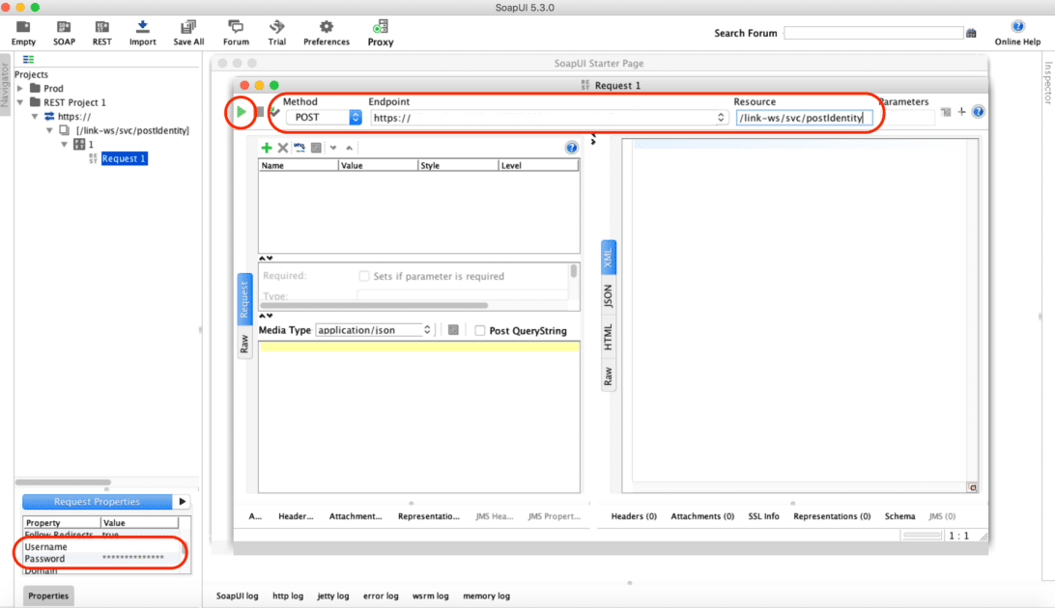Remove parameter with the X icon

pyautogui.click(x=282, y=148)
